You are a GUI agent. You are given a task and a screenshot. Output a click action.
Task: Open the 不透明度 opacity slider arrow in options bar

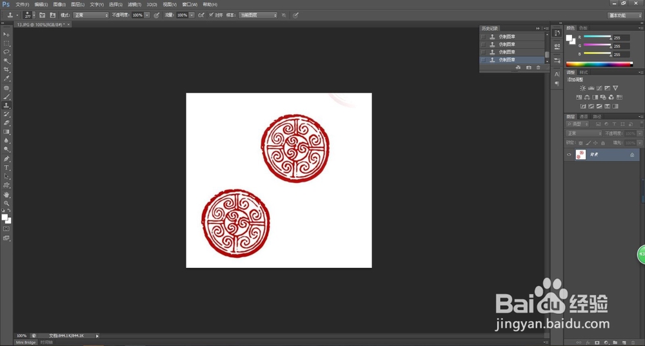click(x=147, y=15)
